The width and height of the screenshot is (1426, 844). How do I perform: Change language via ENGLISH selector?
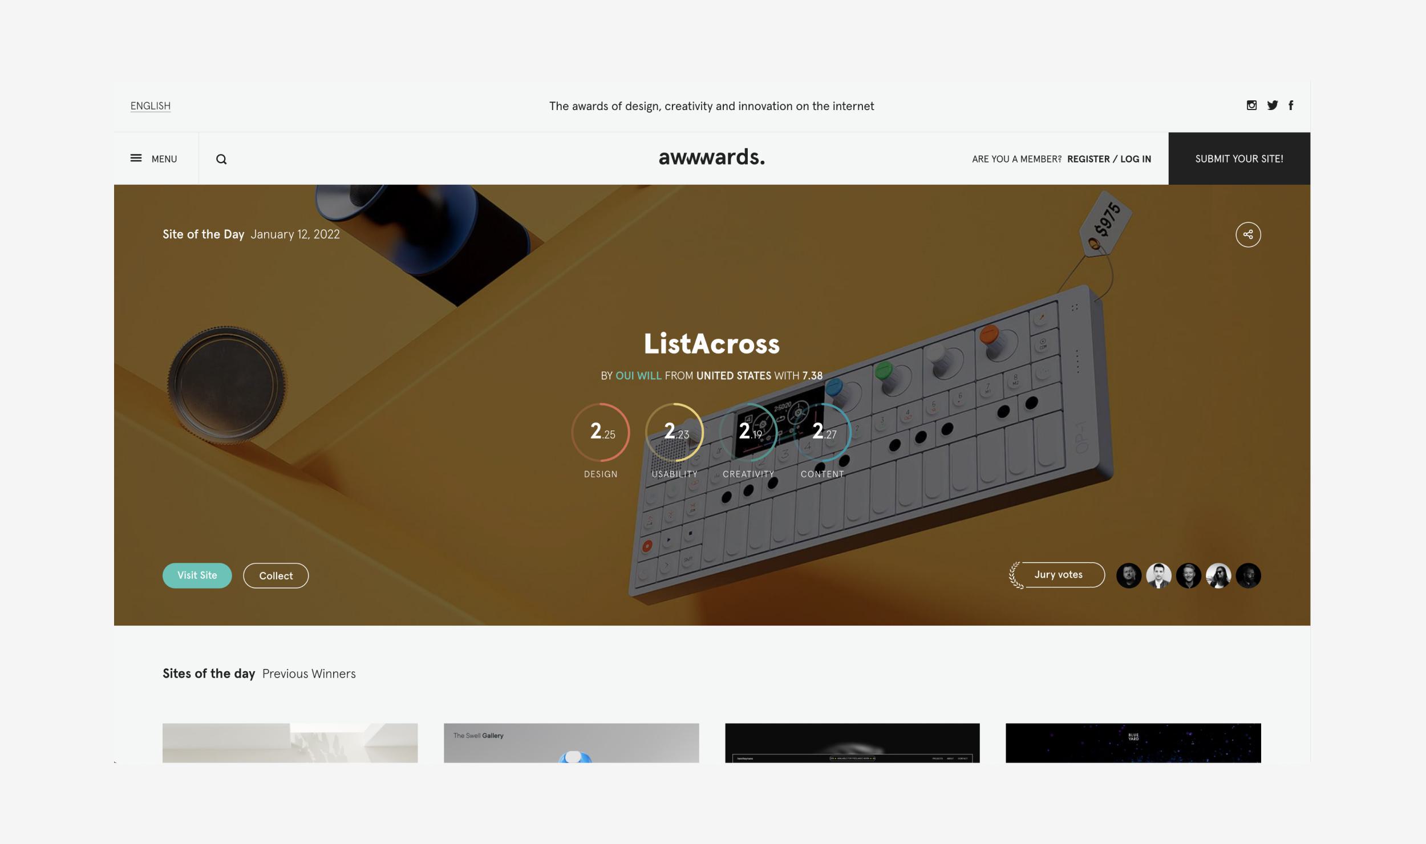(151, 106)
